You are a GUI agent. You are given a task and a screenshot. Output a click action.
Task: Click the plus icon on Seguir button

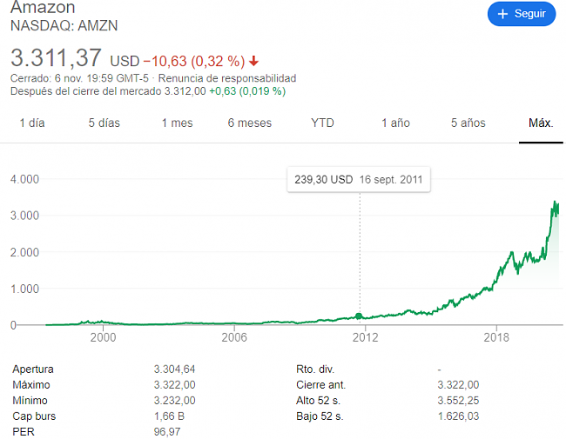tap(502, 14)
